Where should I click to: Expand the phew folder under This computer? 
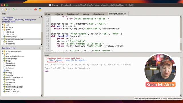click(3, 29)
